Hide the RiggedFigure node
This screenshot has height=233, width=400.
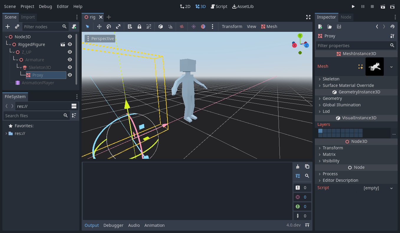pyautogui.click(x=70, y=44)
